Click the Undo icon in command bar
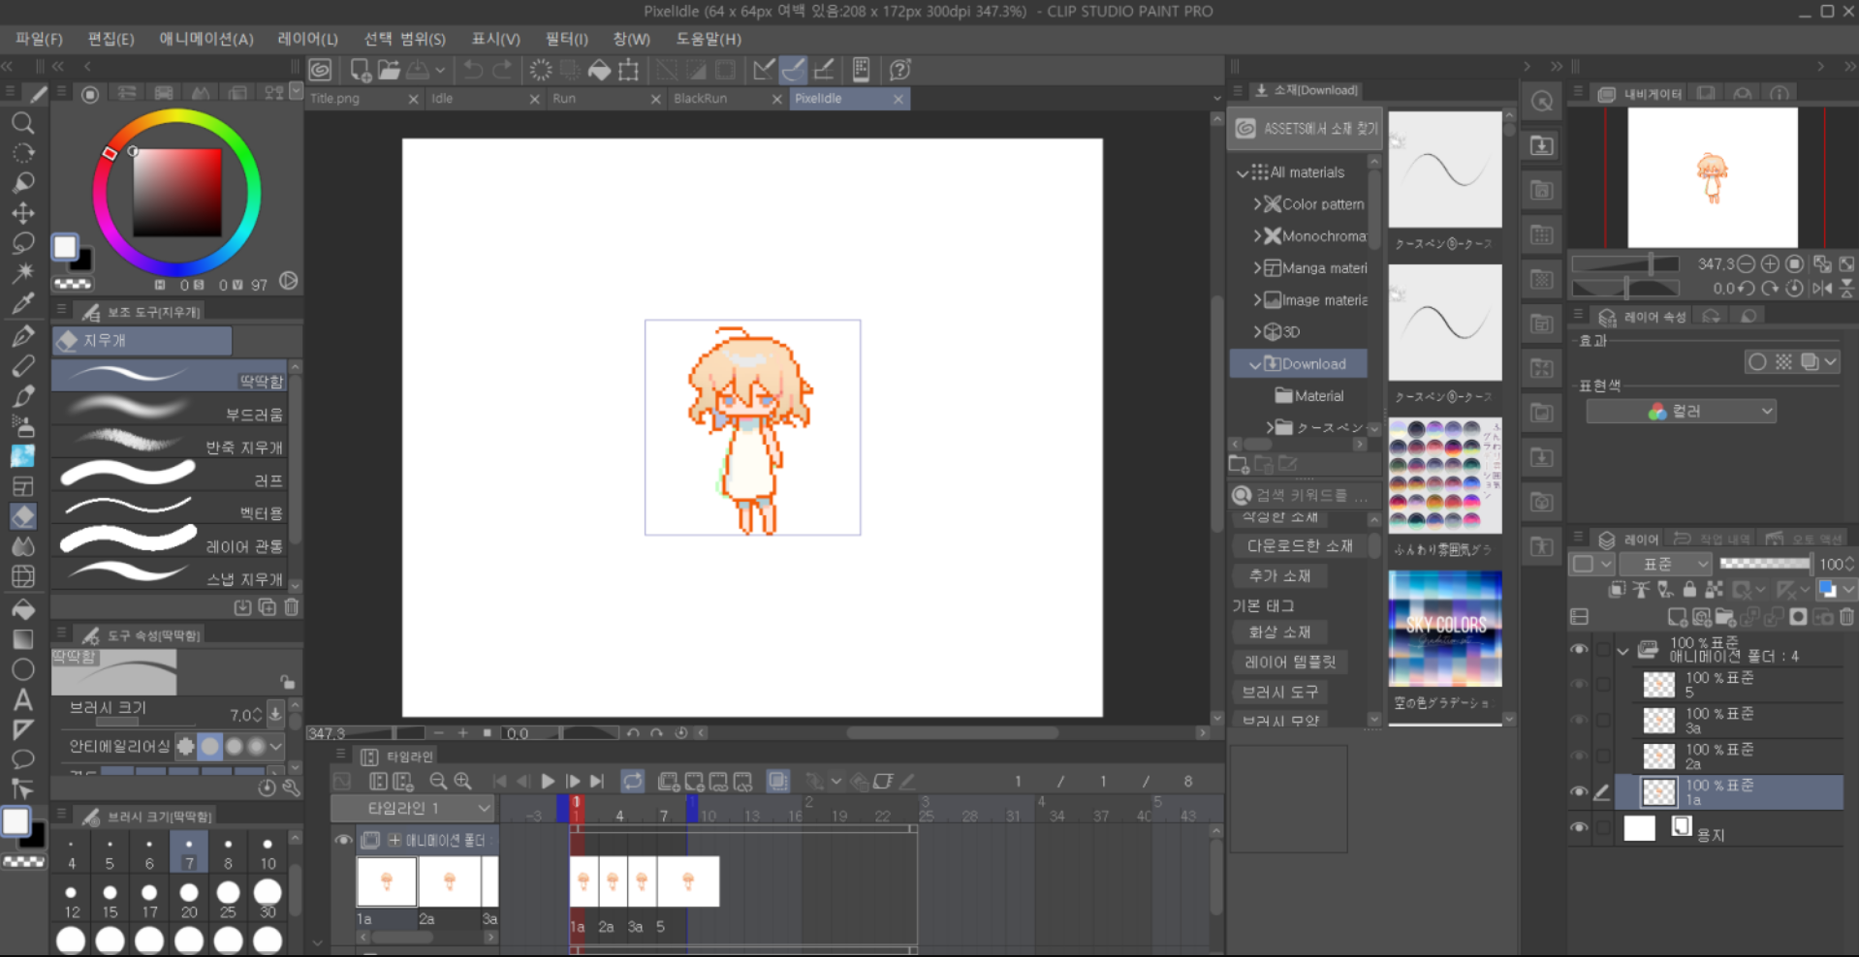This screenshot has height=957, width=1859. coord(473,70)
